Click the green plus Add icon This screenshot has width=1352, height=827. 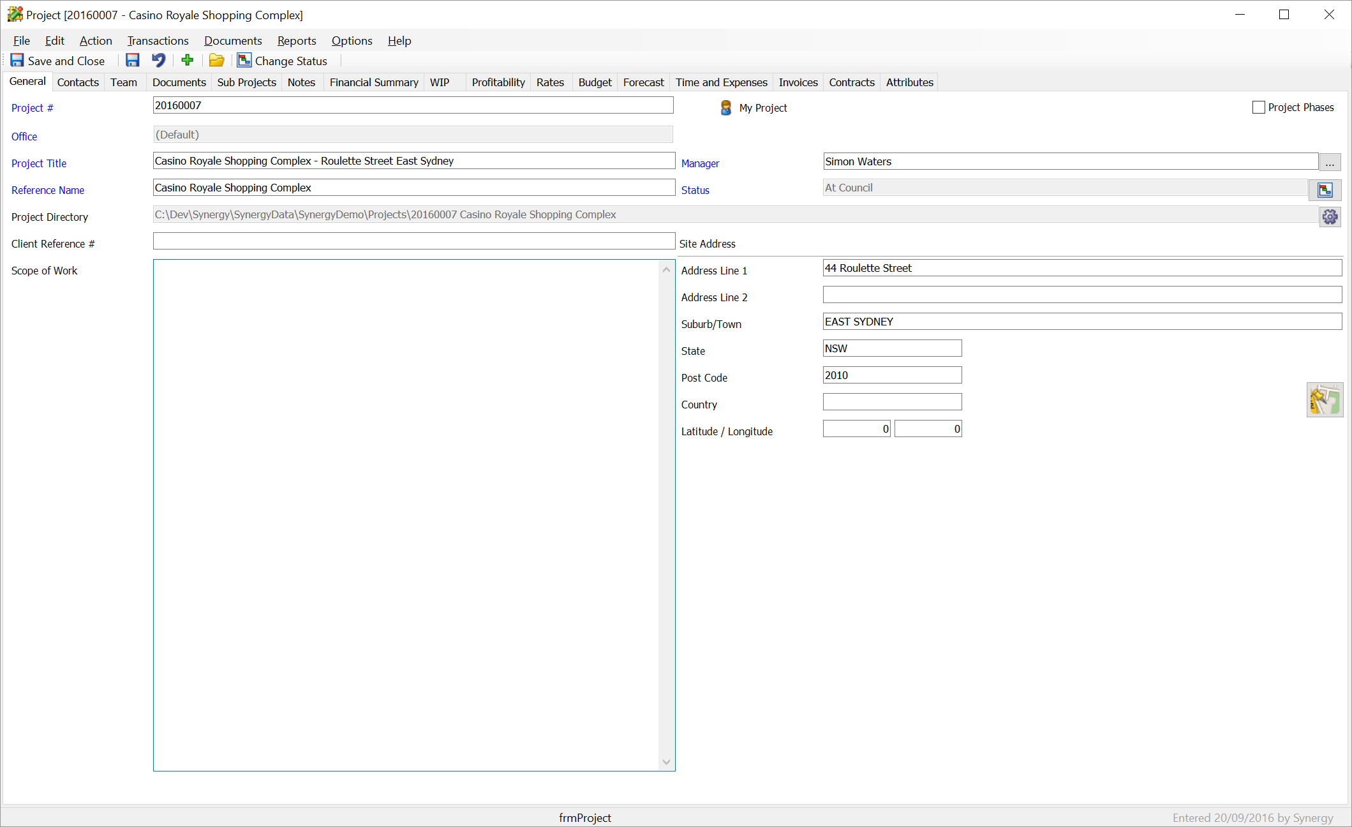pos(187,61)
